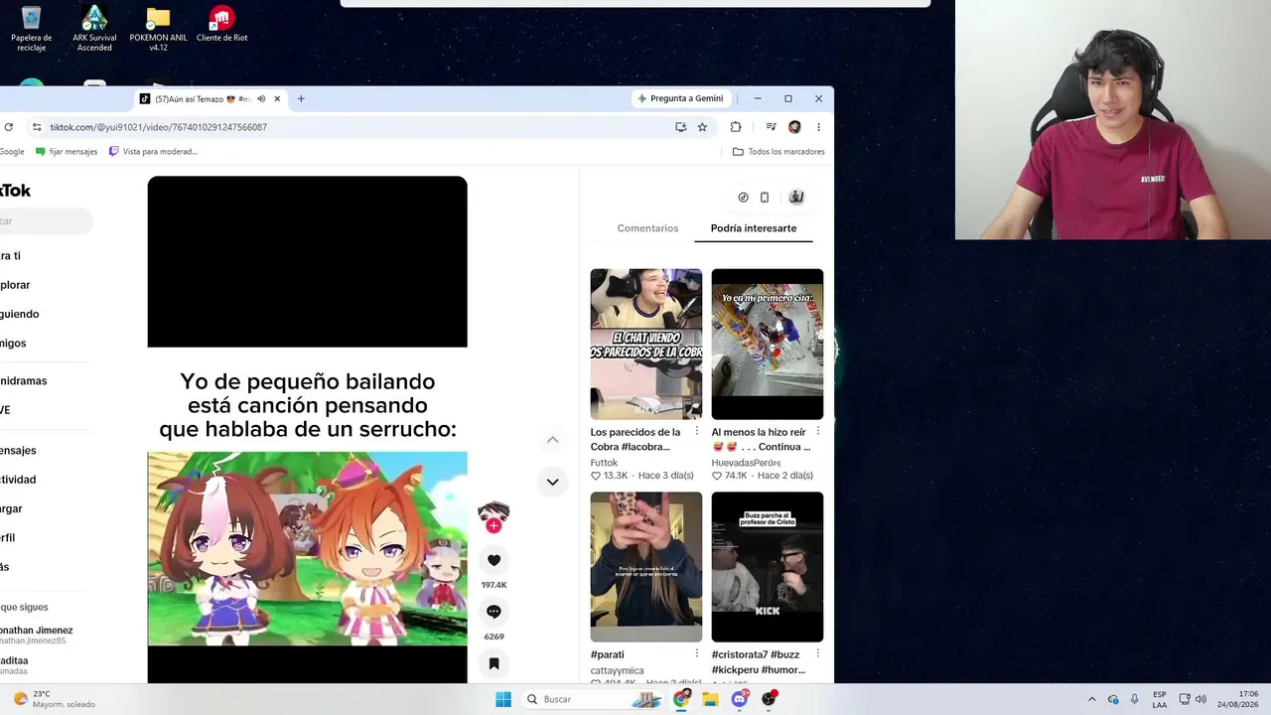Open the 'fijar mensajes' bookmark
This screenshot has height=715, width=1271.
pyautogui.click(x=67, y=151)
